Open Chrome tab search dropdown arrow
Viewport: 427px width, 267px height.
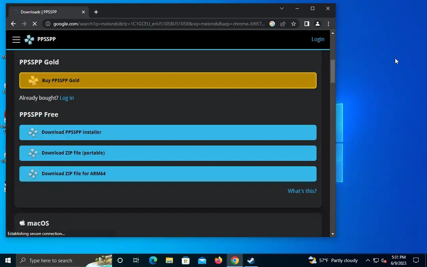tap(282, 8)
